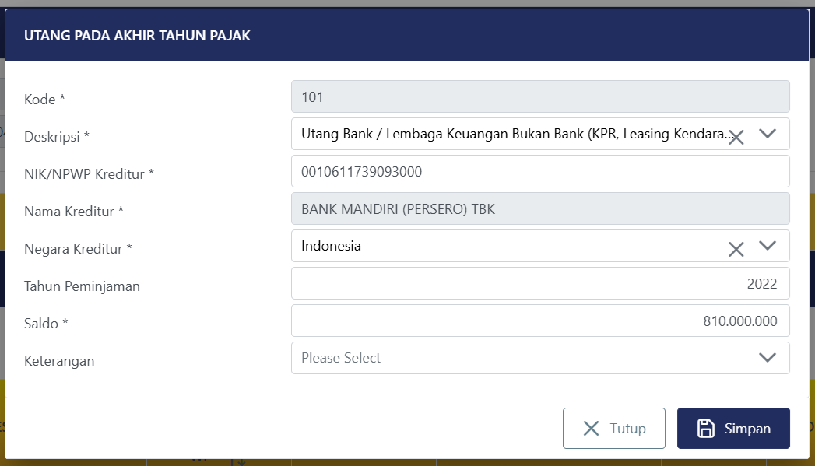Clear the Negara Kreditur value with its X icon
This screenshot has width=815, height=466.
click(736, 249)
